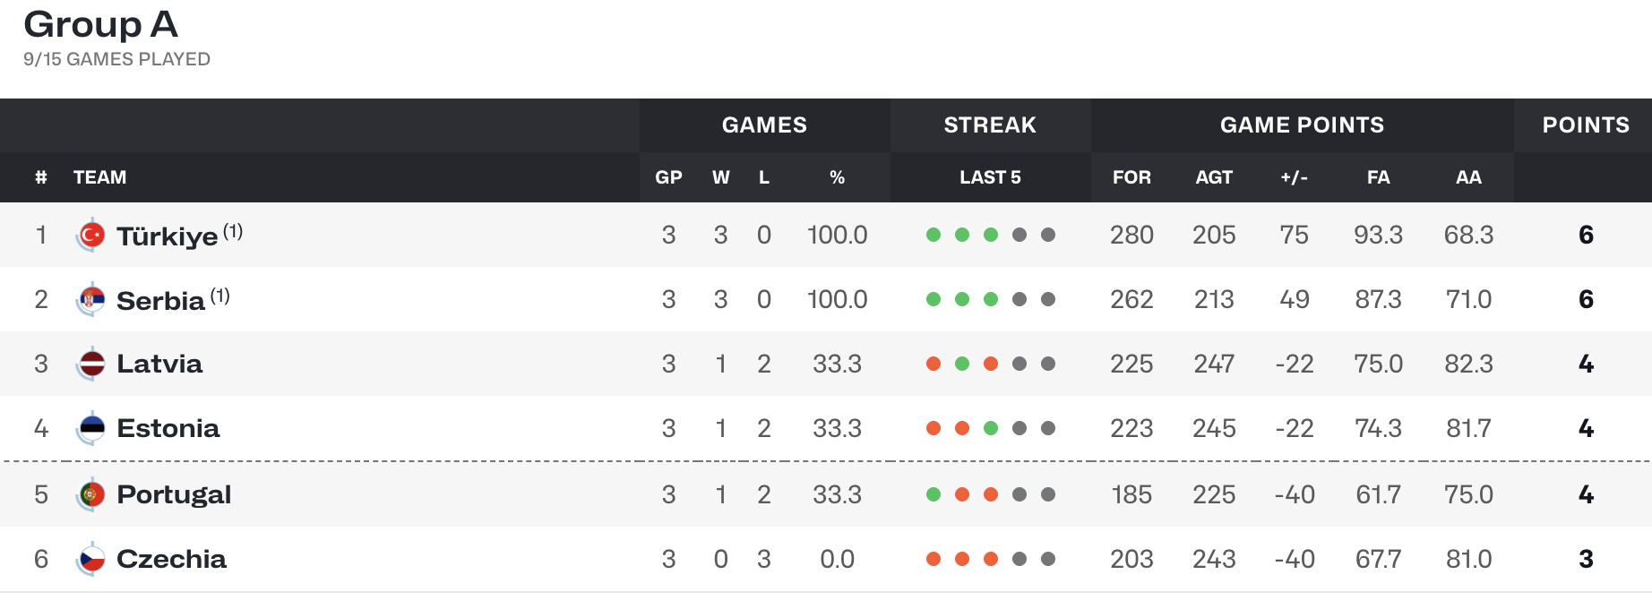This screenshot has width=1652, height=609.
Task: Click the Estonia flag icon
Action: click(90, 428)
